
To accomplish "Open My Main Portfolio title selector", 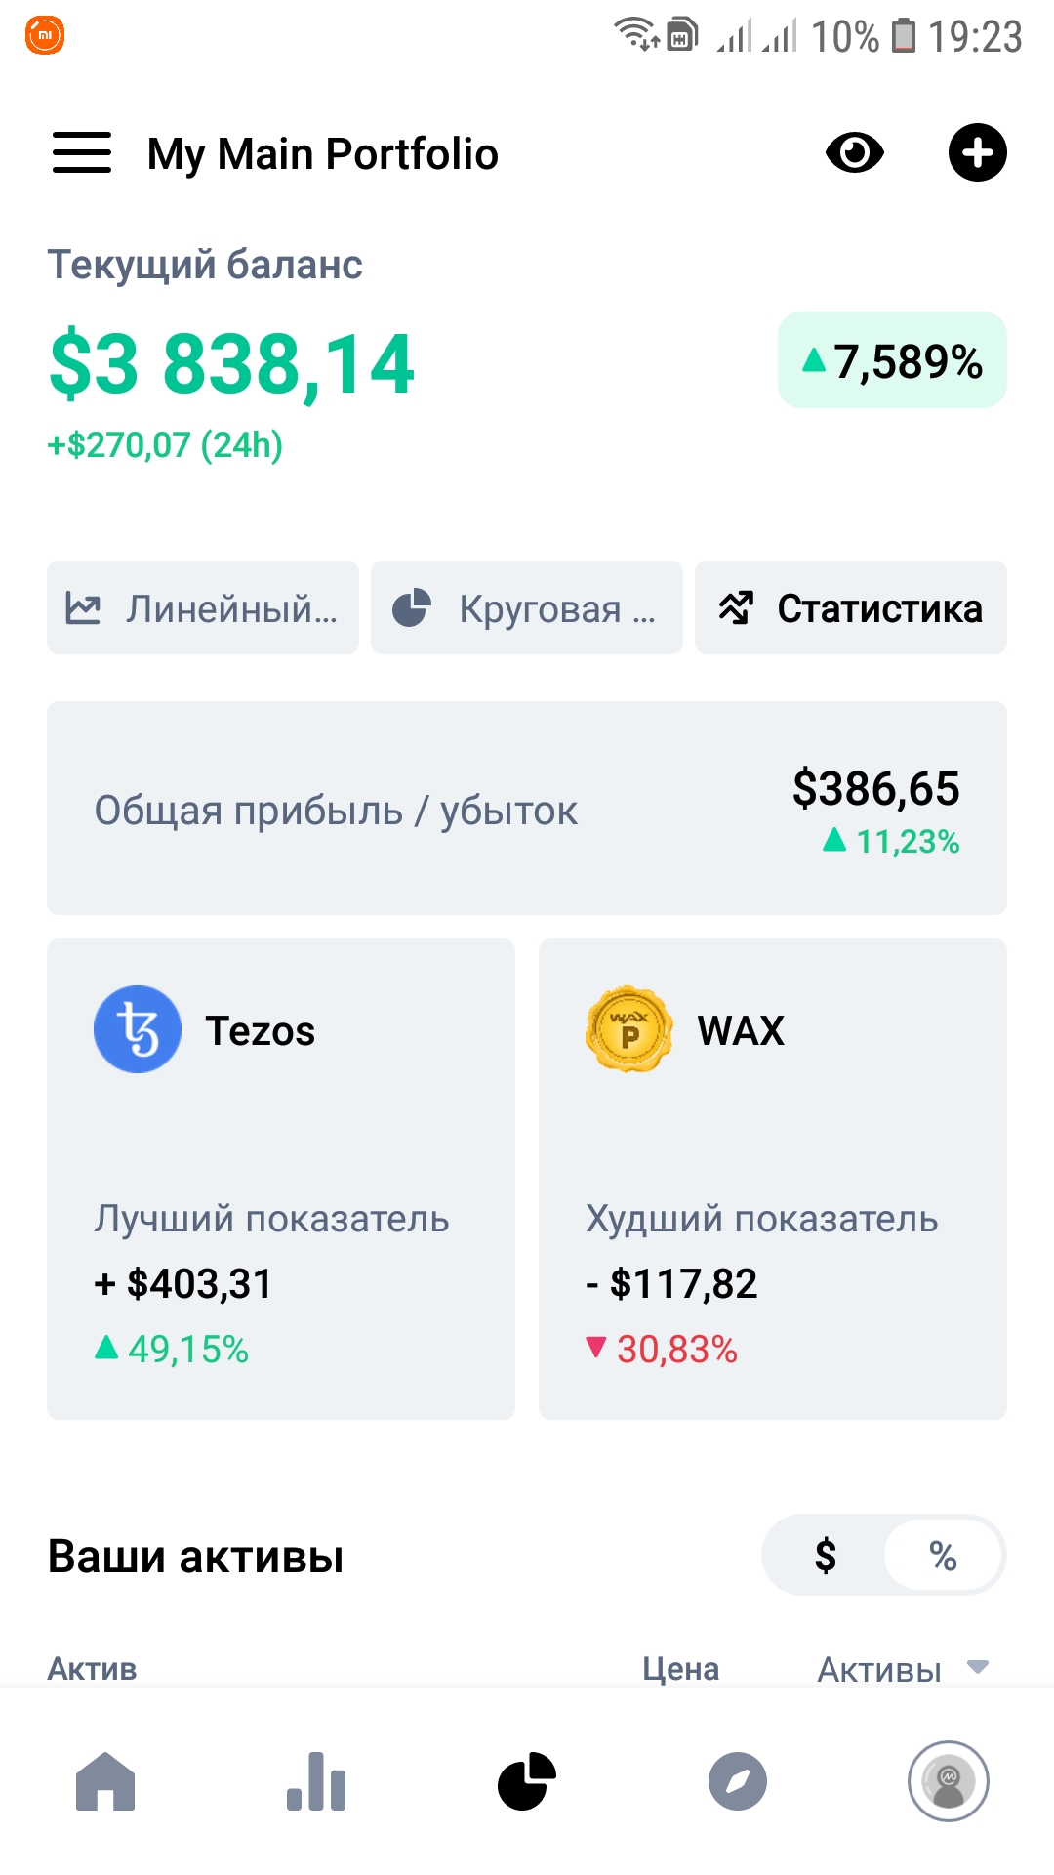I will [323, 154].
